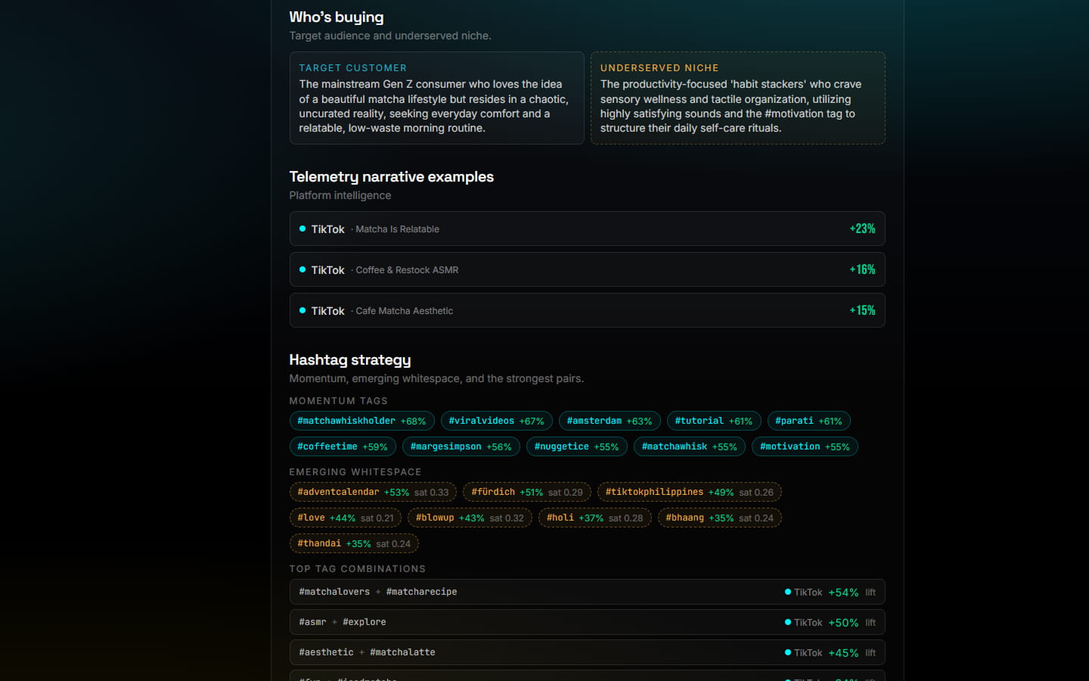Image resolution: width=1089 pixels, height=681 pixels.
Task: Click the sat 0.33 saturation value
Action: pos(431,493)
